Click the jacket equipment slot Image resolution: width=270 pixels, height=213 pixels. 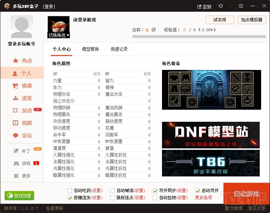click(186, 78)
